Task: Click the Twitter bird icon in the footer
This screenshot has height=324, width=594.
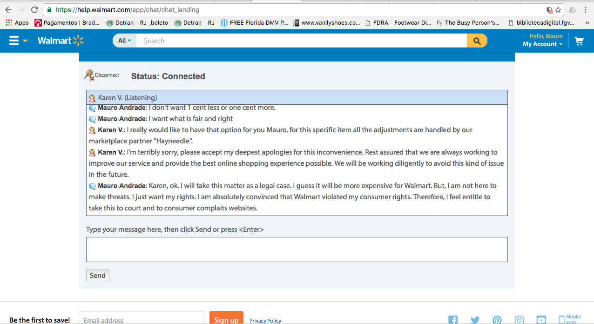Action: coord(475,320)
